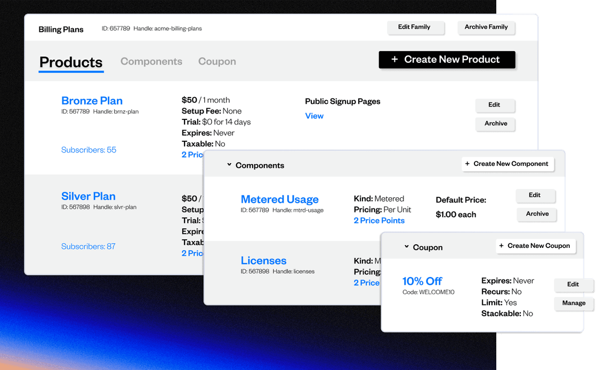
Task: Archive the Metered Usage component
Action: (x=537, y=214)
